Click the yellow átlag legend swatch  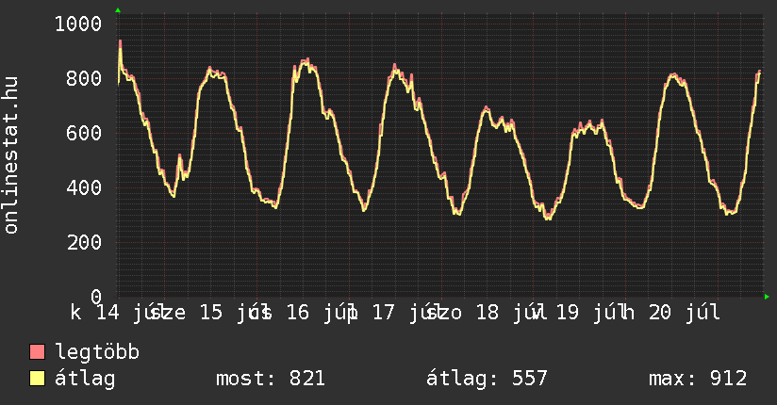click(37, 378)
